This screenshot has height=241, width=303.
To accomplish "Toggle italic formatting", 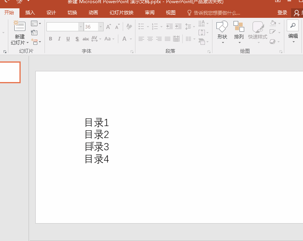I will click(x=59, y=39).
